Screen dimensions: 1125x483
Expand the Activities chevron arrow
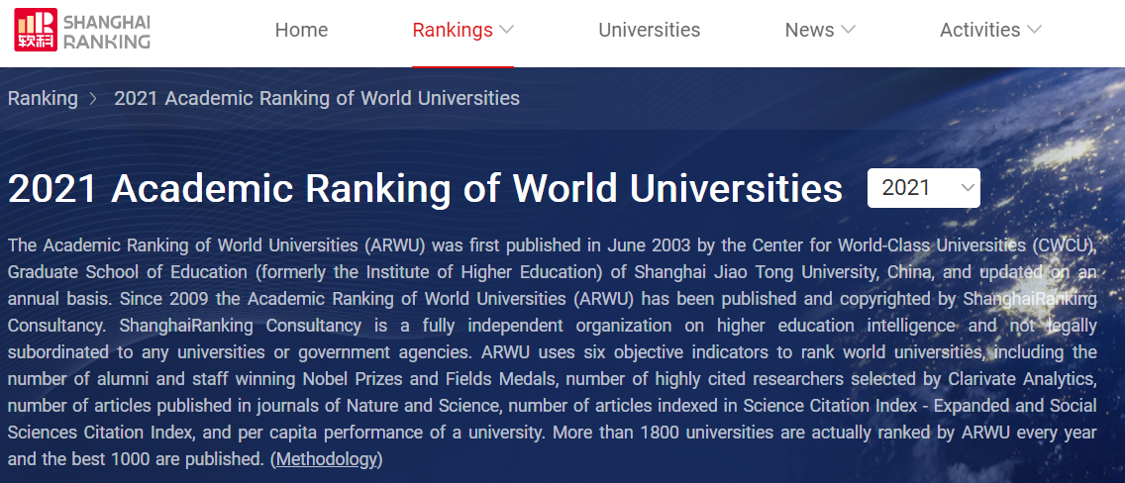(1034, 30)
